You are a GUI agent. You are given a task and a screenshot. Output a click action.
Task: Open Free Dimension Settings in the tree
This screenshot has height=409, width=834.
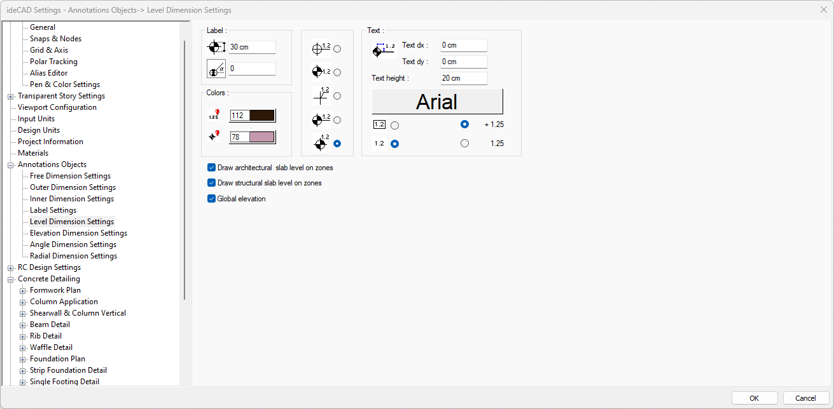pyautogui.click(x=70, y=176)
